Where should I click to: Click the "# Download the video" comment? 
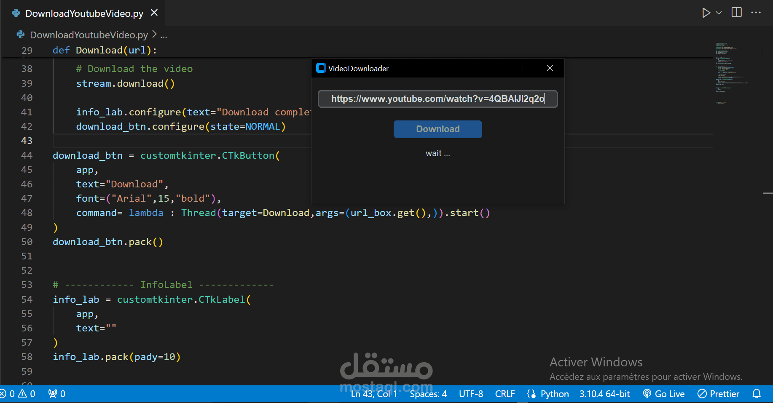(x=134, y=69)
